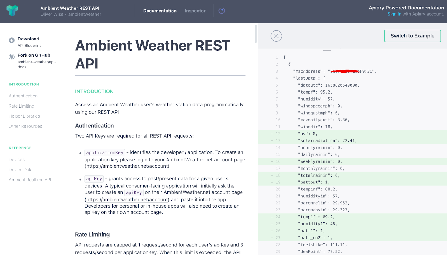
Task: Click the Ambient Weather REST API header title
Action: [x=70, y=8]
